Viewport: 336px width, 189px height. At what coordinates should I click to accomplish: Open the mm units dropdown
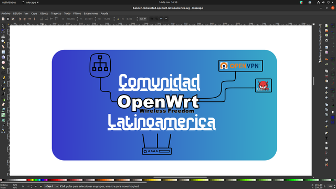coord(143,19)
